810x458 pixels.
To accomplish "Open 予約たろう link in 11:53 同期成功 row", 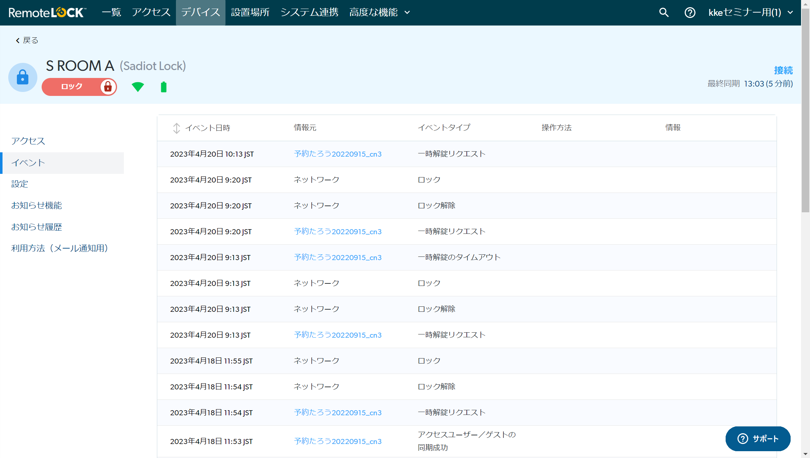I will coord(337,441).
